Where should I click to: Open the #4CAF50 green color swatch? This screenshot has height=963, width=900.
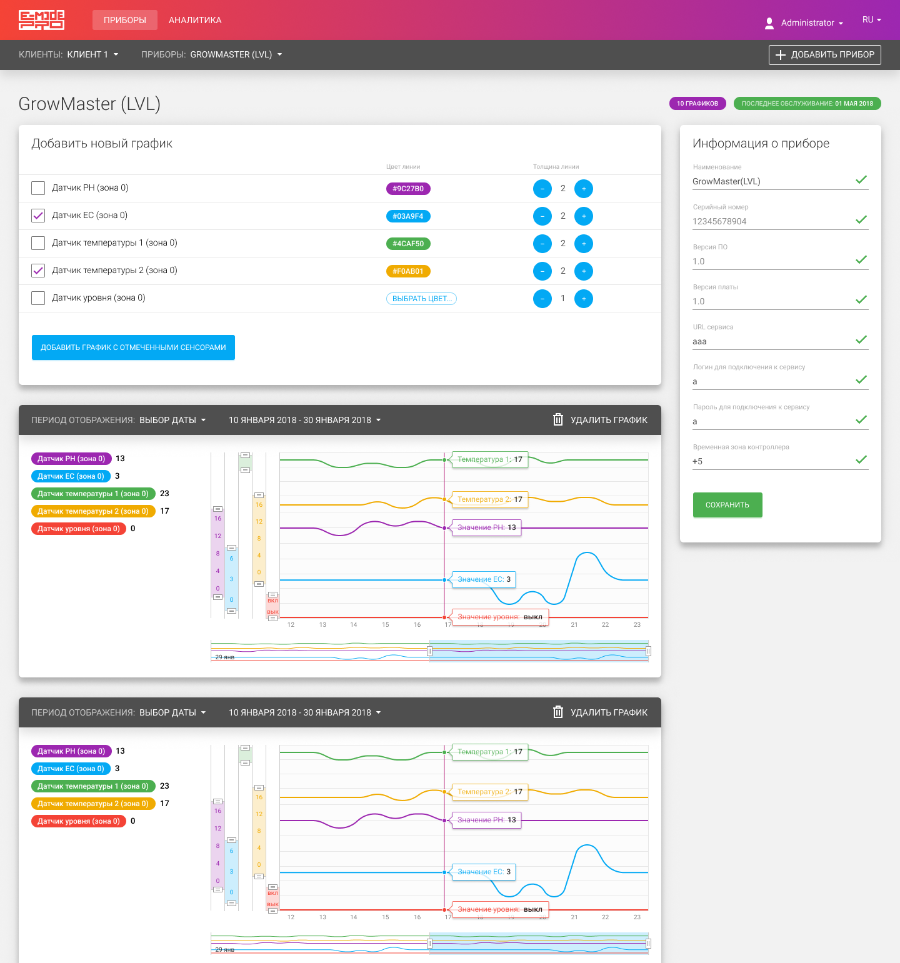click(408, 244)
